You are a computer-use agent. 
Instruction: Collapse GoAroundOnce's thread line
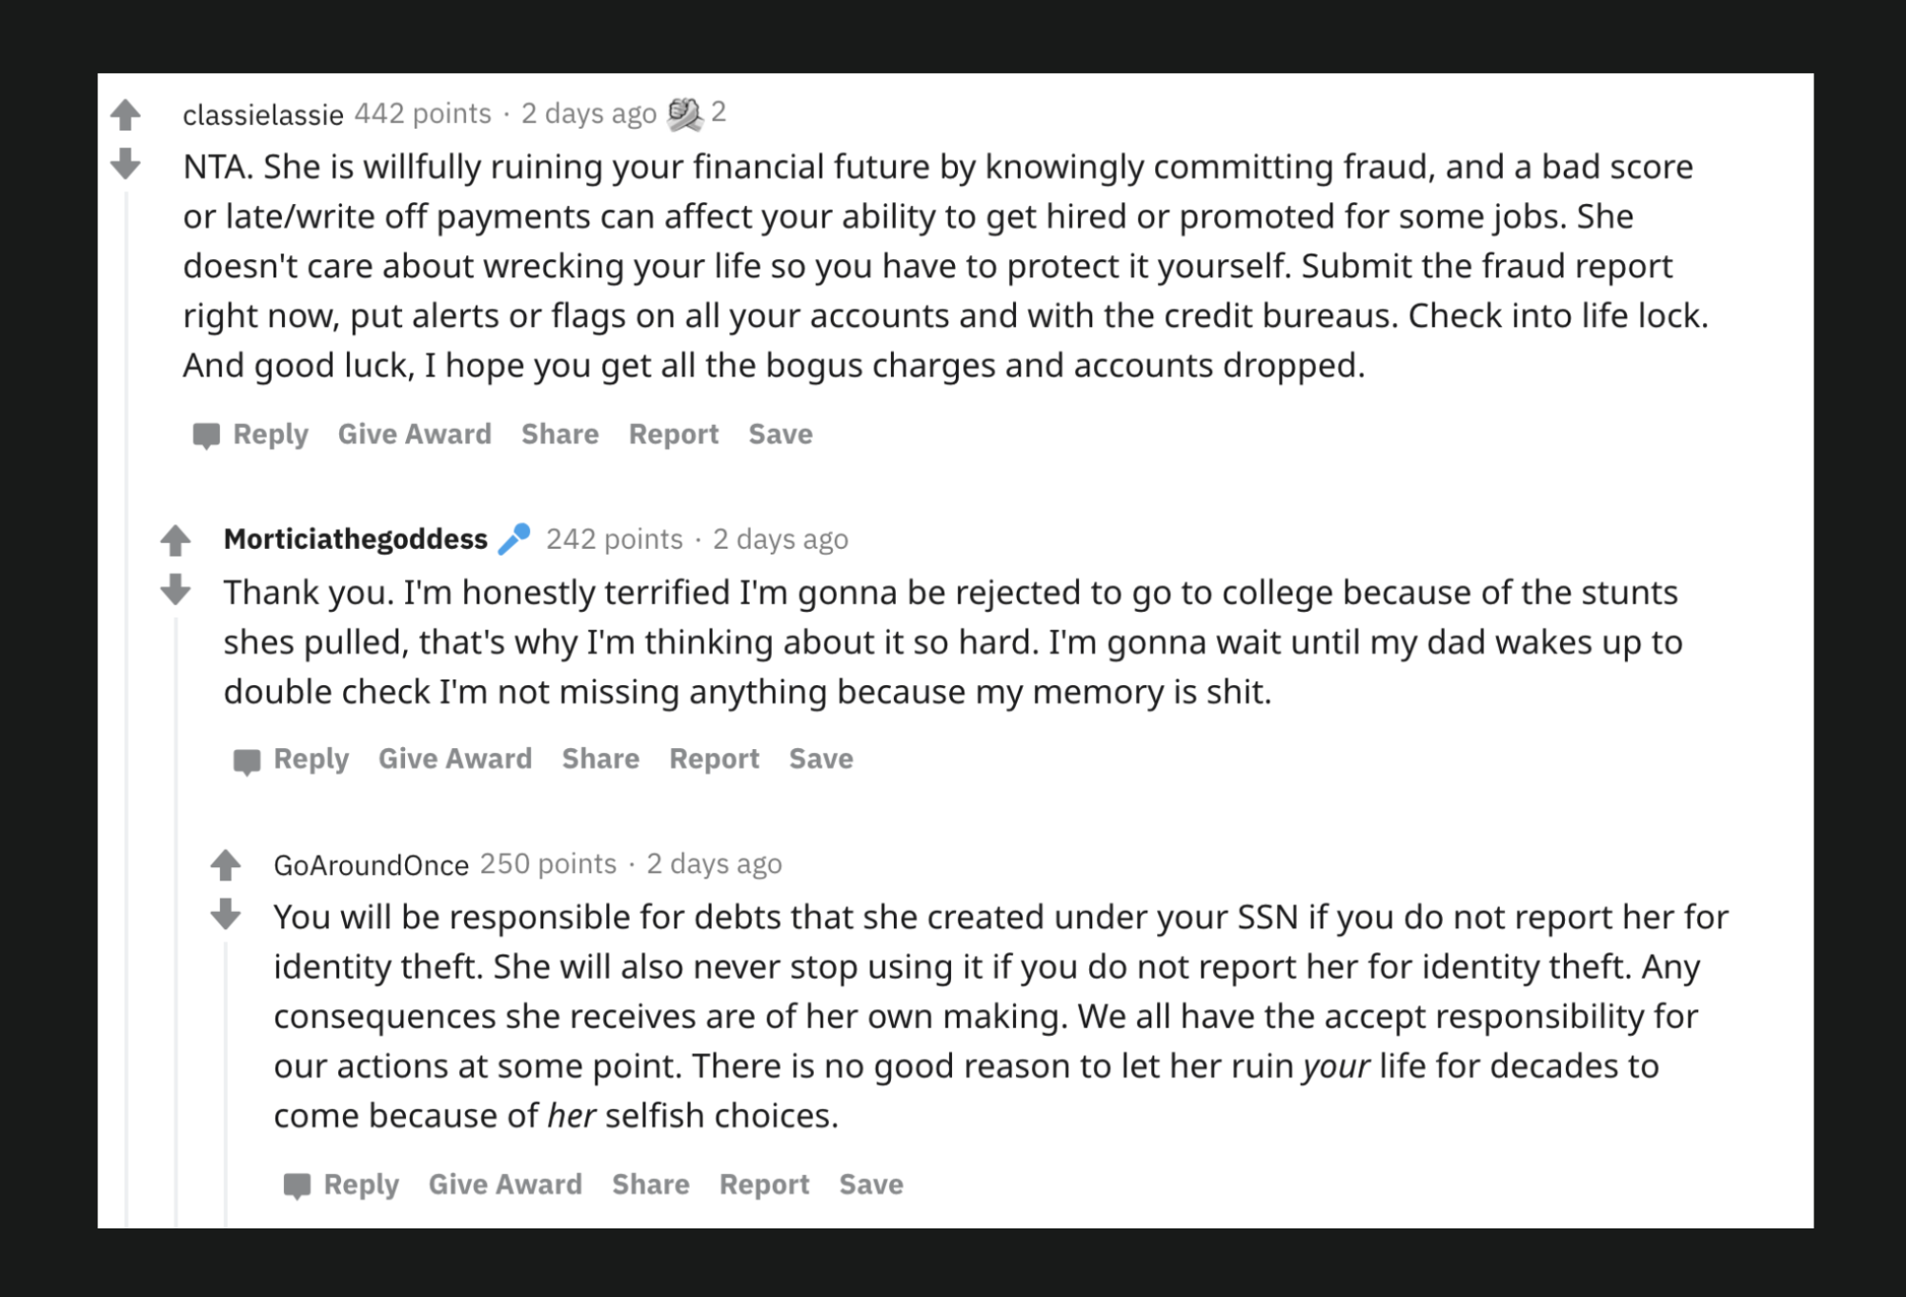coord(227,1077)
